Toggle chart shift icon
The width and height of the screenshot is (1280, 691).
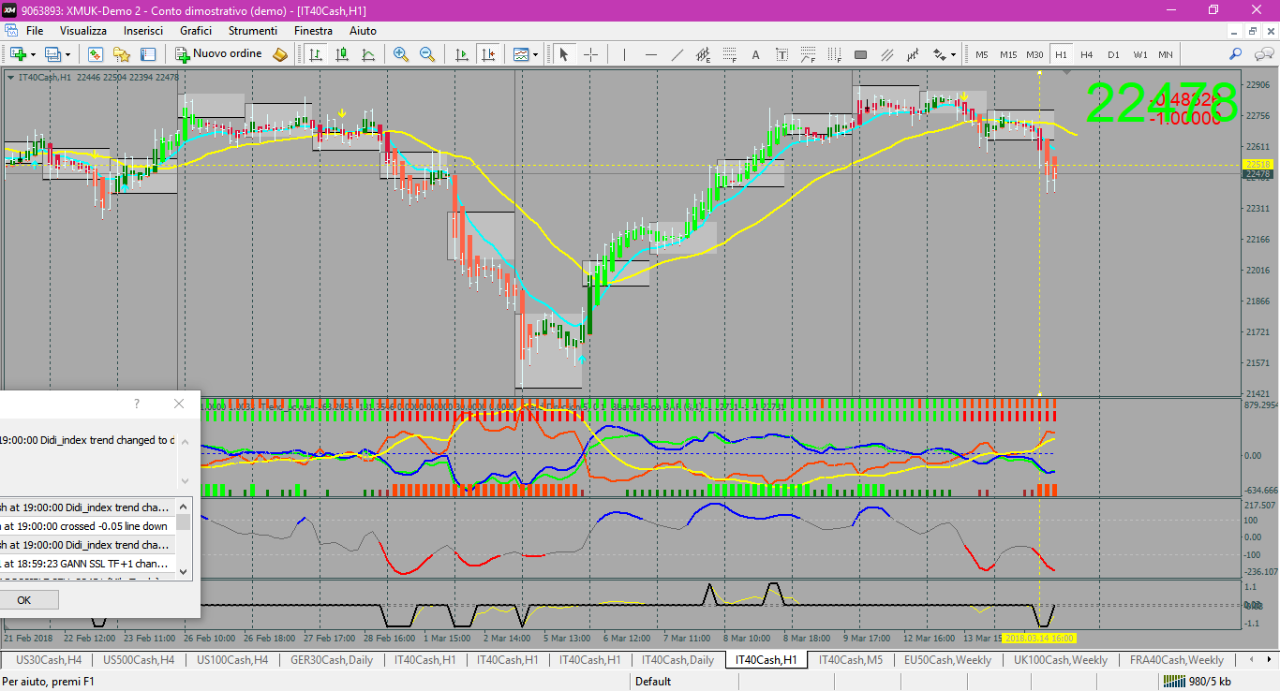(487, 54)
